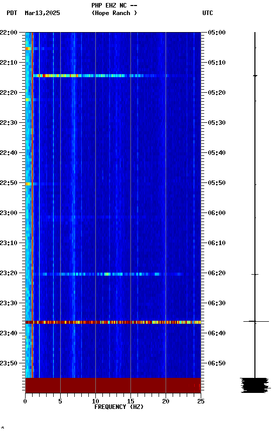The height and width of the screenshot is (433, 277).
Task: Click the FREQUENCY (HZ) axis title
Action: tap(119, 407)
